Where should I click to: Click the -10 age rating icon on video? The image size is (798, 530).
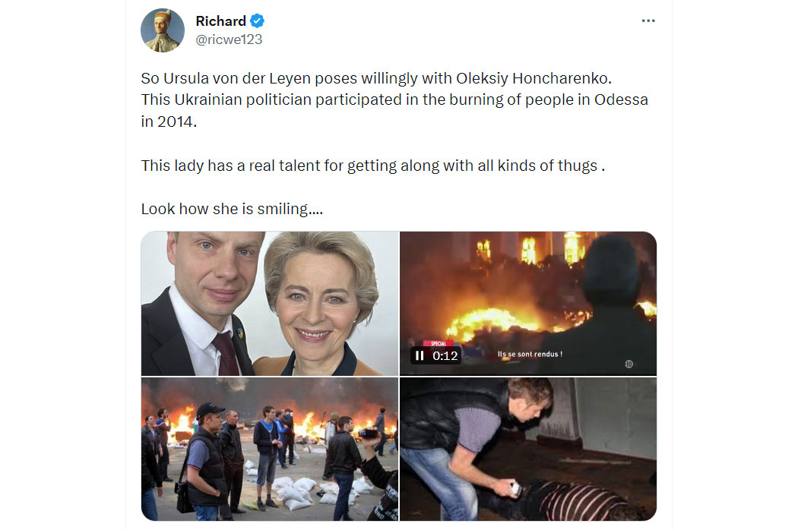click(629, 364)
